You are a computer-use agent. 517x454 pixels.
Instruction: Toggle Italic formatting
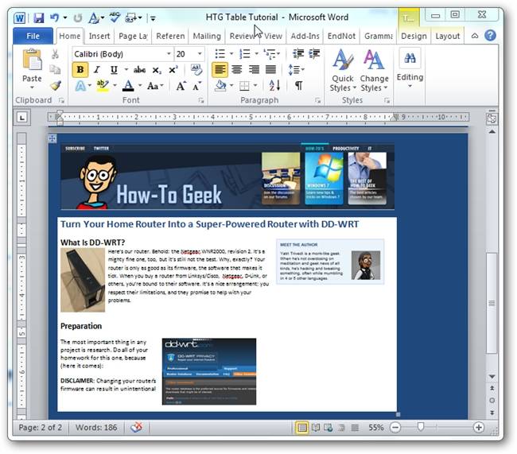tap(96, 69)
